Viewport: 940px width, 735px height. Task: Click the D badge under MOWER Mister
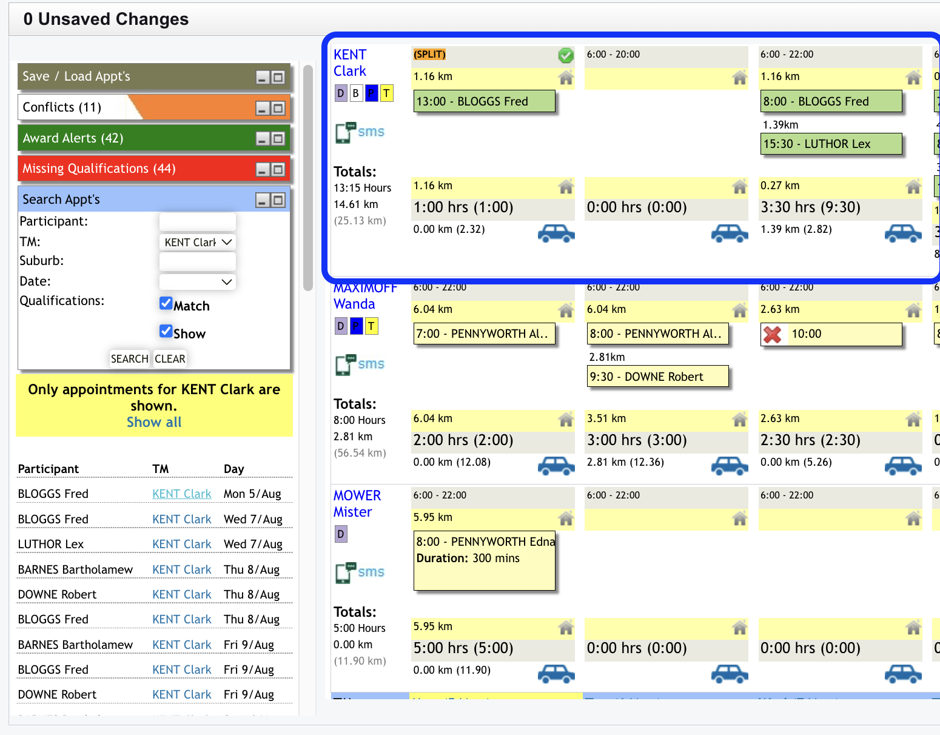[x=341, y=534]
